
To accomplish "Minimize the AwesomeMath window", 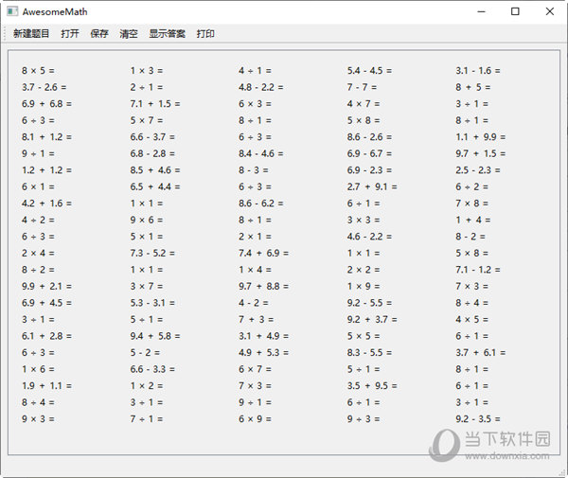I will click(470, 11).
